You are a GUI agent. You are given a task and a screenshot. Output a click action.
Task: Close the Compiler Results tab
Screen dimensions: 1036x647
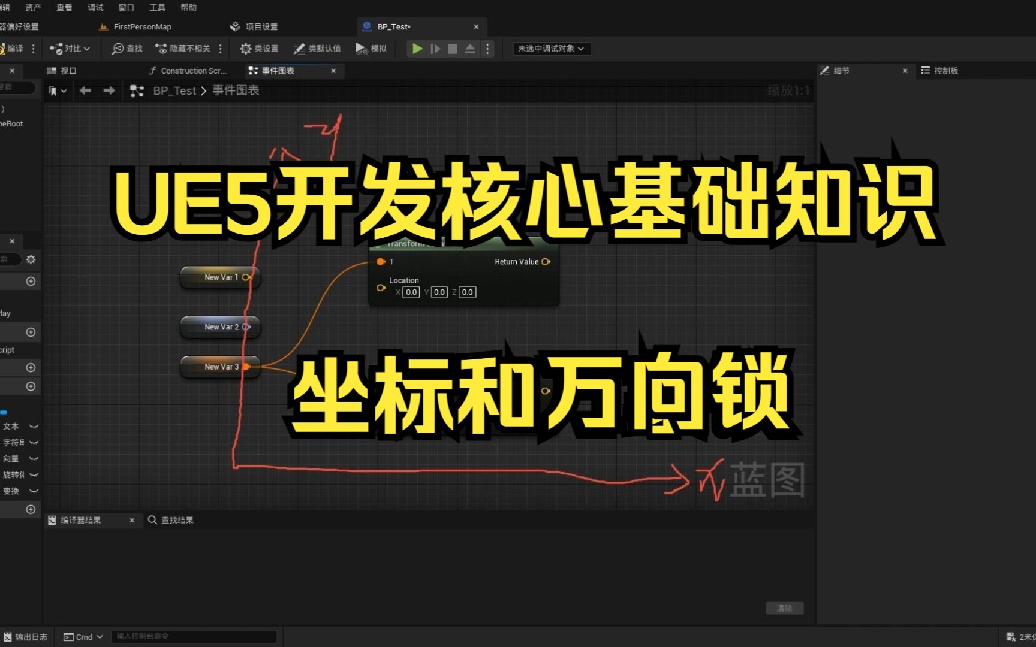coord(132,521)
